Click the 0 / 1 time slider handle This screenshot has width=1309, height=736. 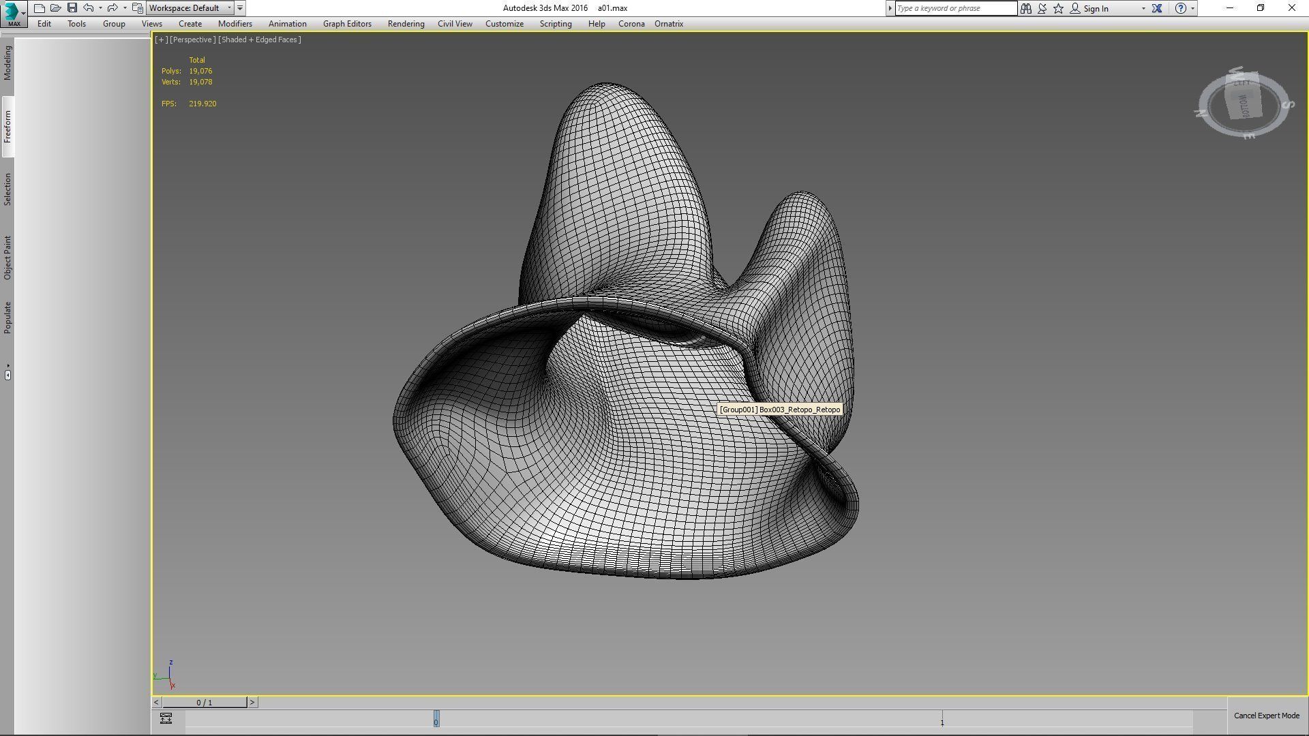[x=205, y=702]
